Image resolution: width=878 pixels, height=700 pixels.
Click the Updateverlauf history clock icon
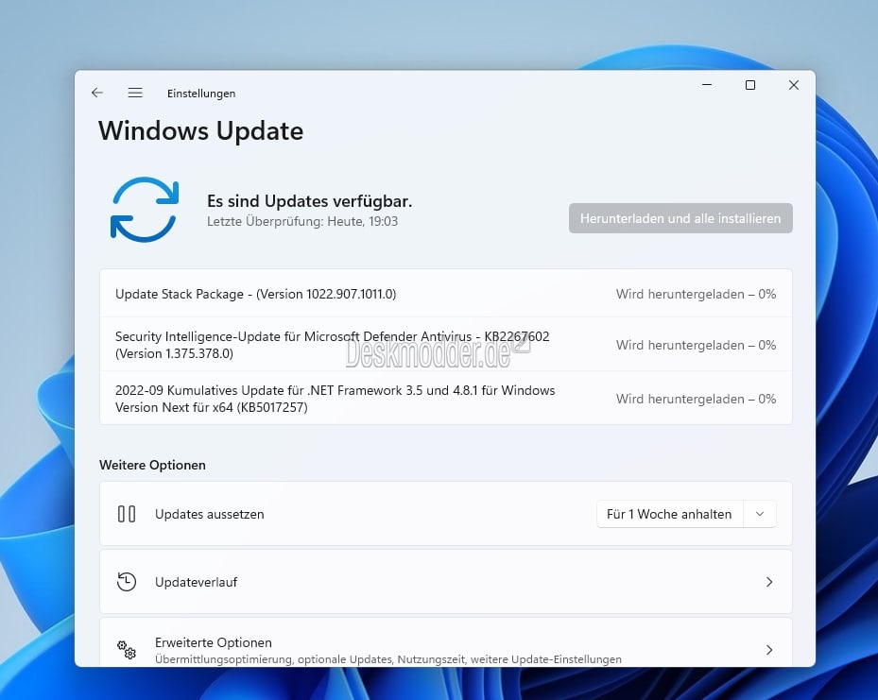[x=127, y=582]
